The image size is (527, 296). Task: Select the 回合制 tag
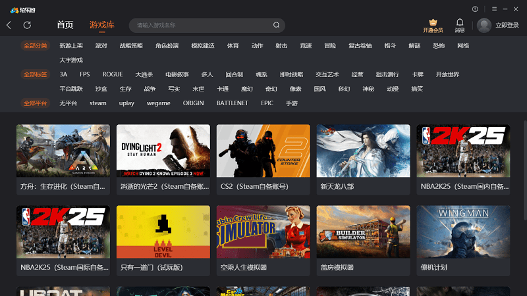click(x=235, y=74)
